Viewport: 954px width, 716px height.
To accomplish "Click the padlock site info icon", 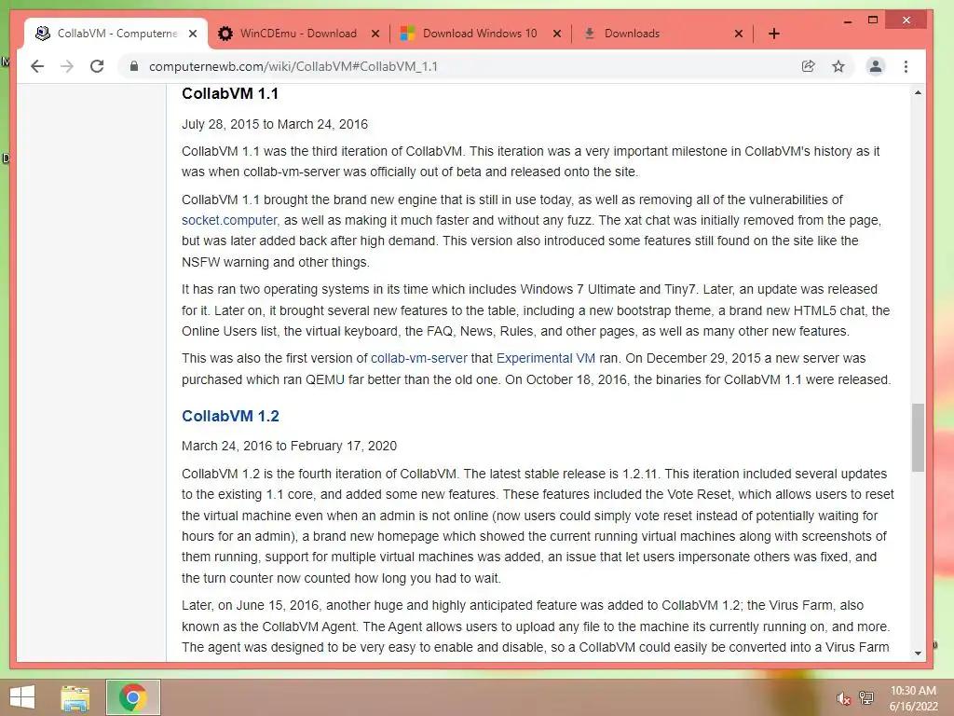I will pyautogui.click(x=134, y=66).
